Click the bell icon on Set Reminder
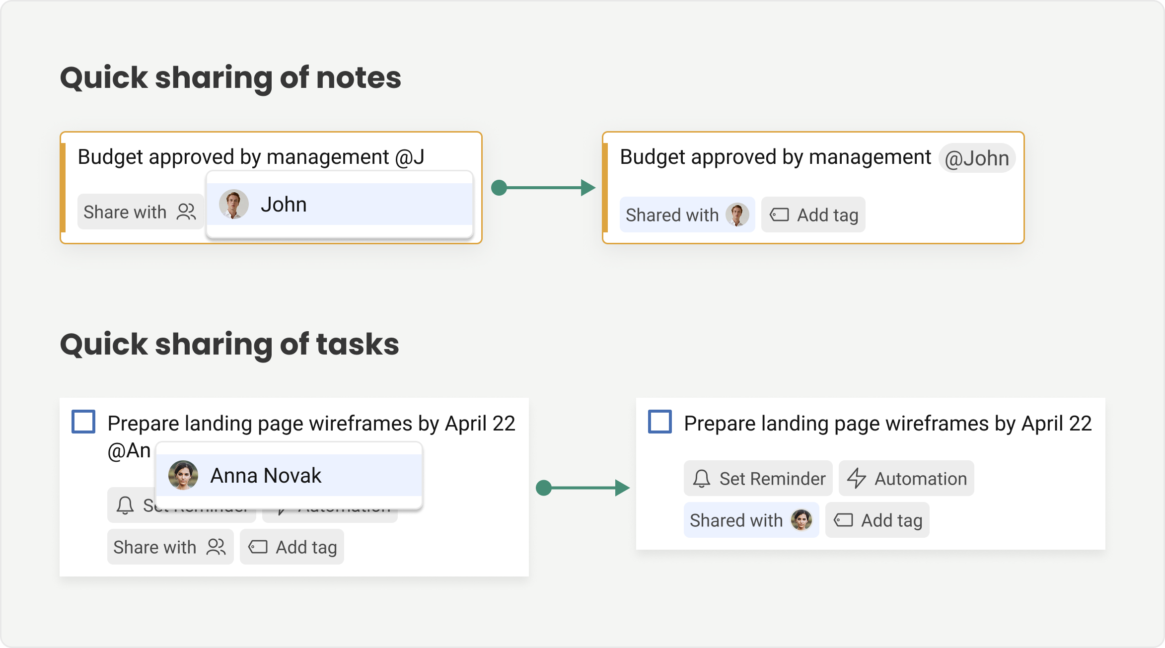 click(701, 479)
